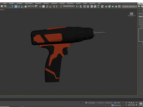Toggle the 3D Snaps button
143x107 pixels.
click(x=47, y=7)
